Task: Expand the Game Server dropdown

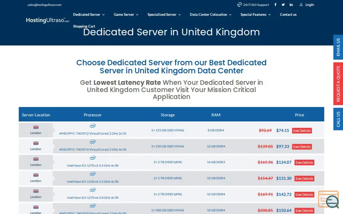Action: 126,15
